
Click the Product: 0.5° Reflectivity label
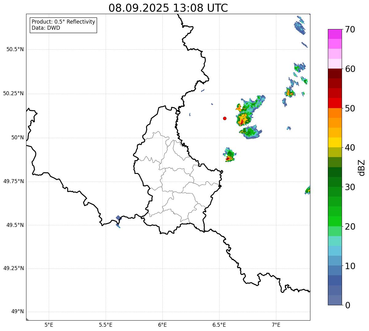click(x=63, y=22)
